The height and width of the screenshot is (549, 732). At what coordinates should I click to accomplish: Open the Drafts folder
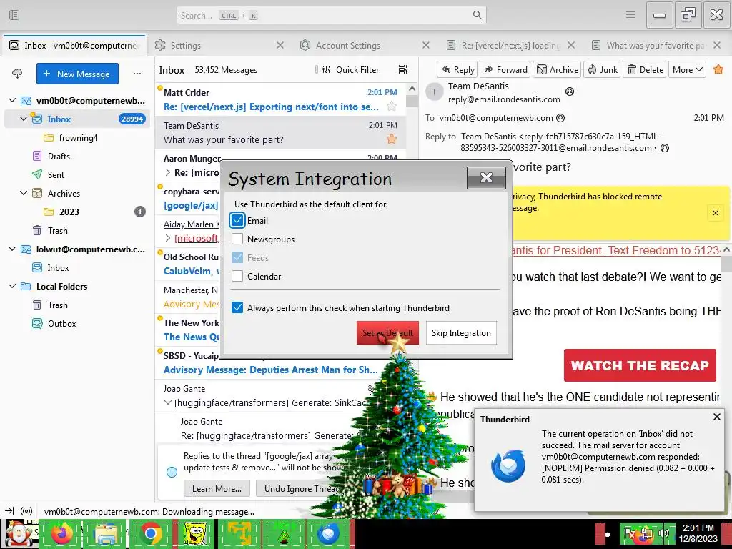[59, 157]
